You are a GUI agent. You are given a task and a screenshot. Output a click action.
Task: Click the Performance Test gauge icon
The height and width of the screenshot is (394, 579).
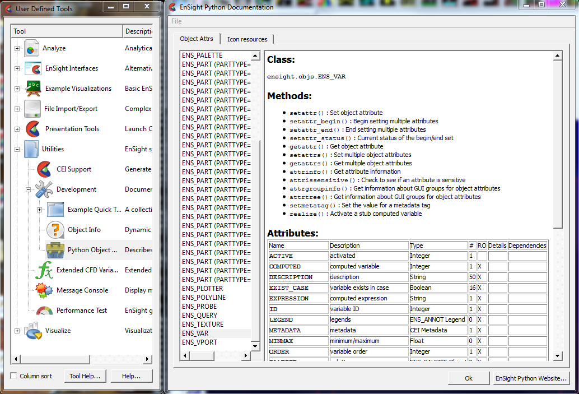pos(44,310)
